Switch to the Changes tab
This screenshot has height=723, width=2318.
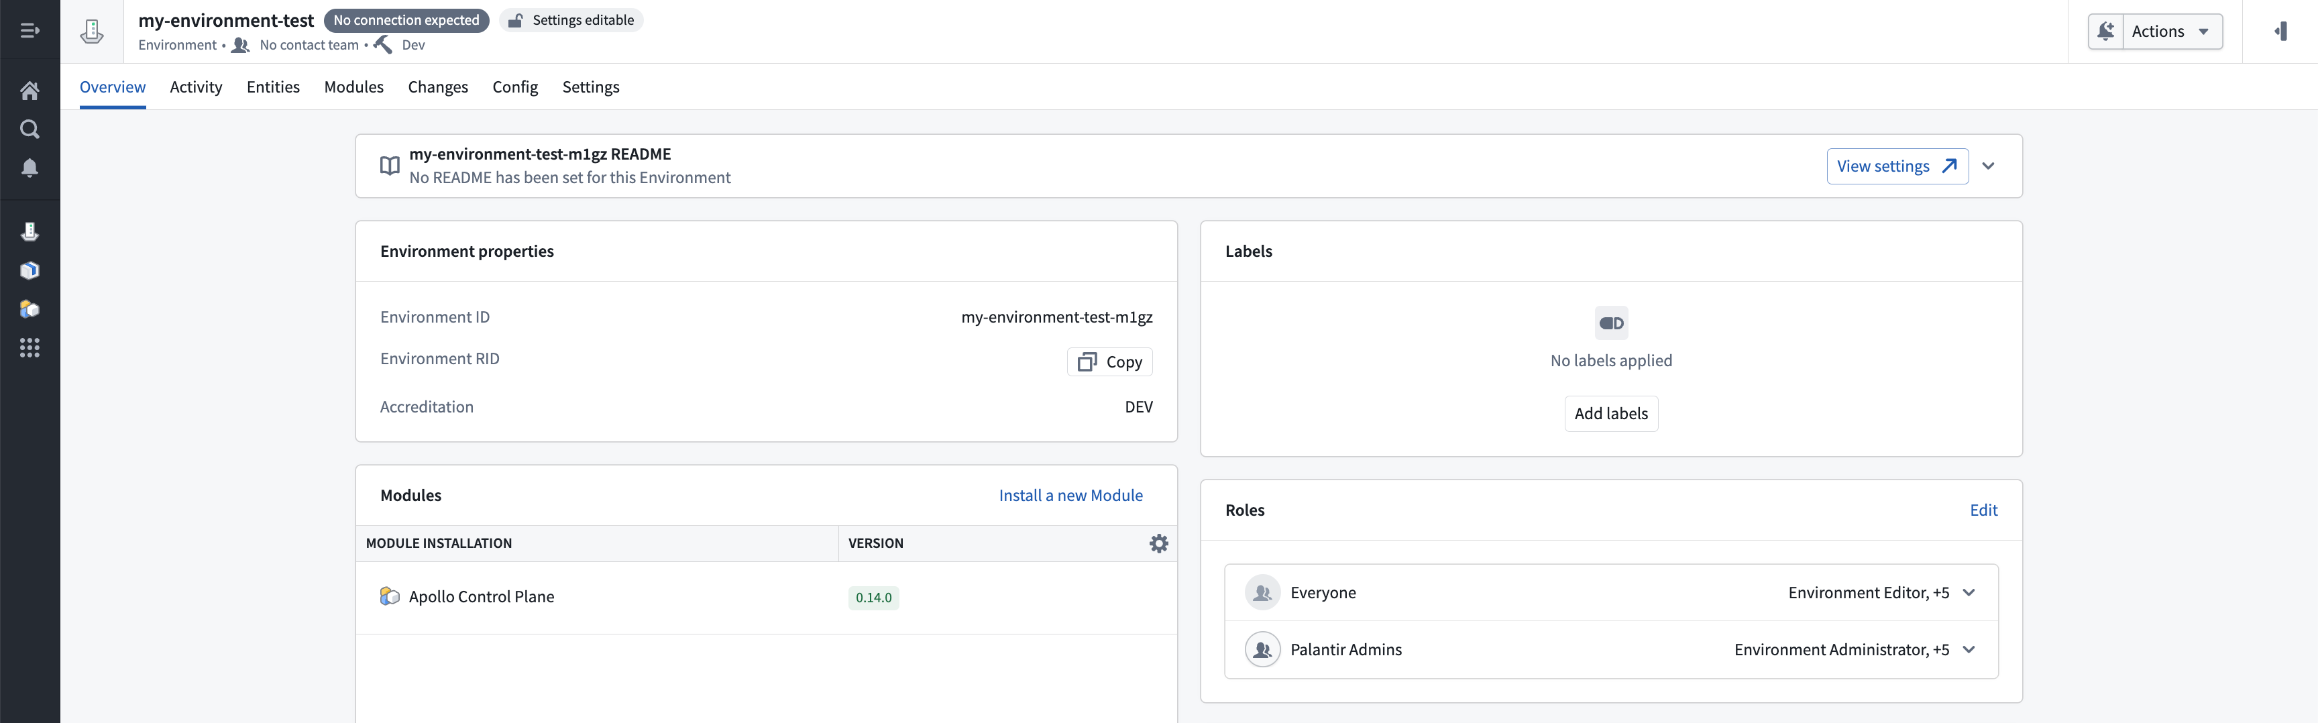pyautogui.click(x=438, y=87)
